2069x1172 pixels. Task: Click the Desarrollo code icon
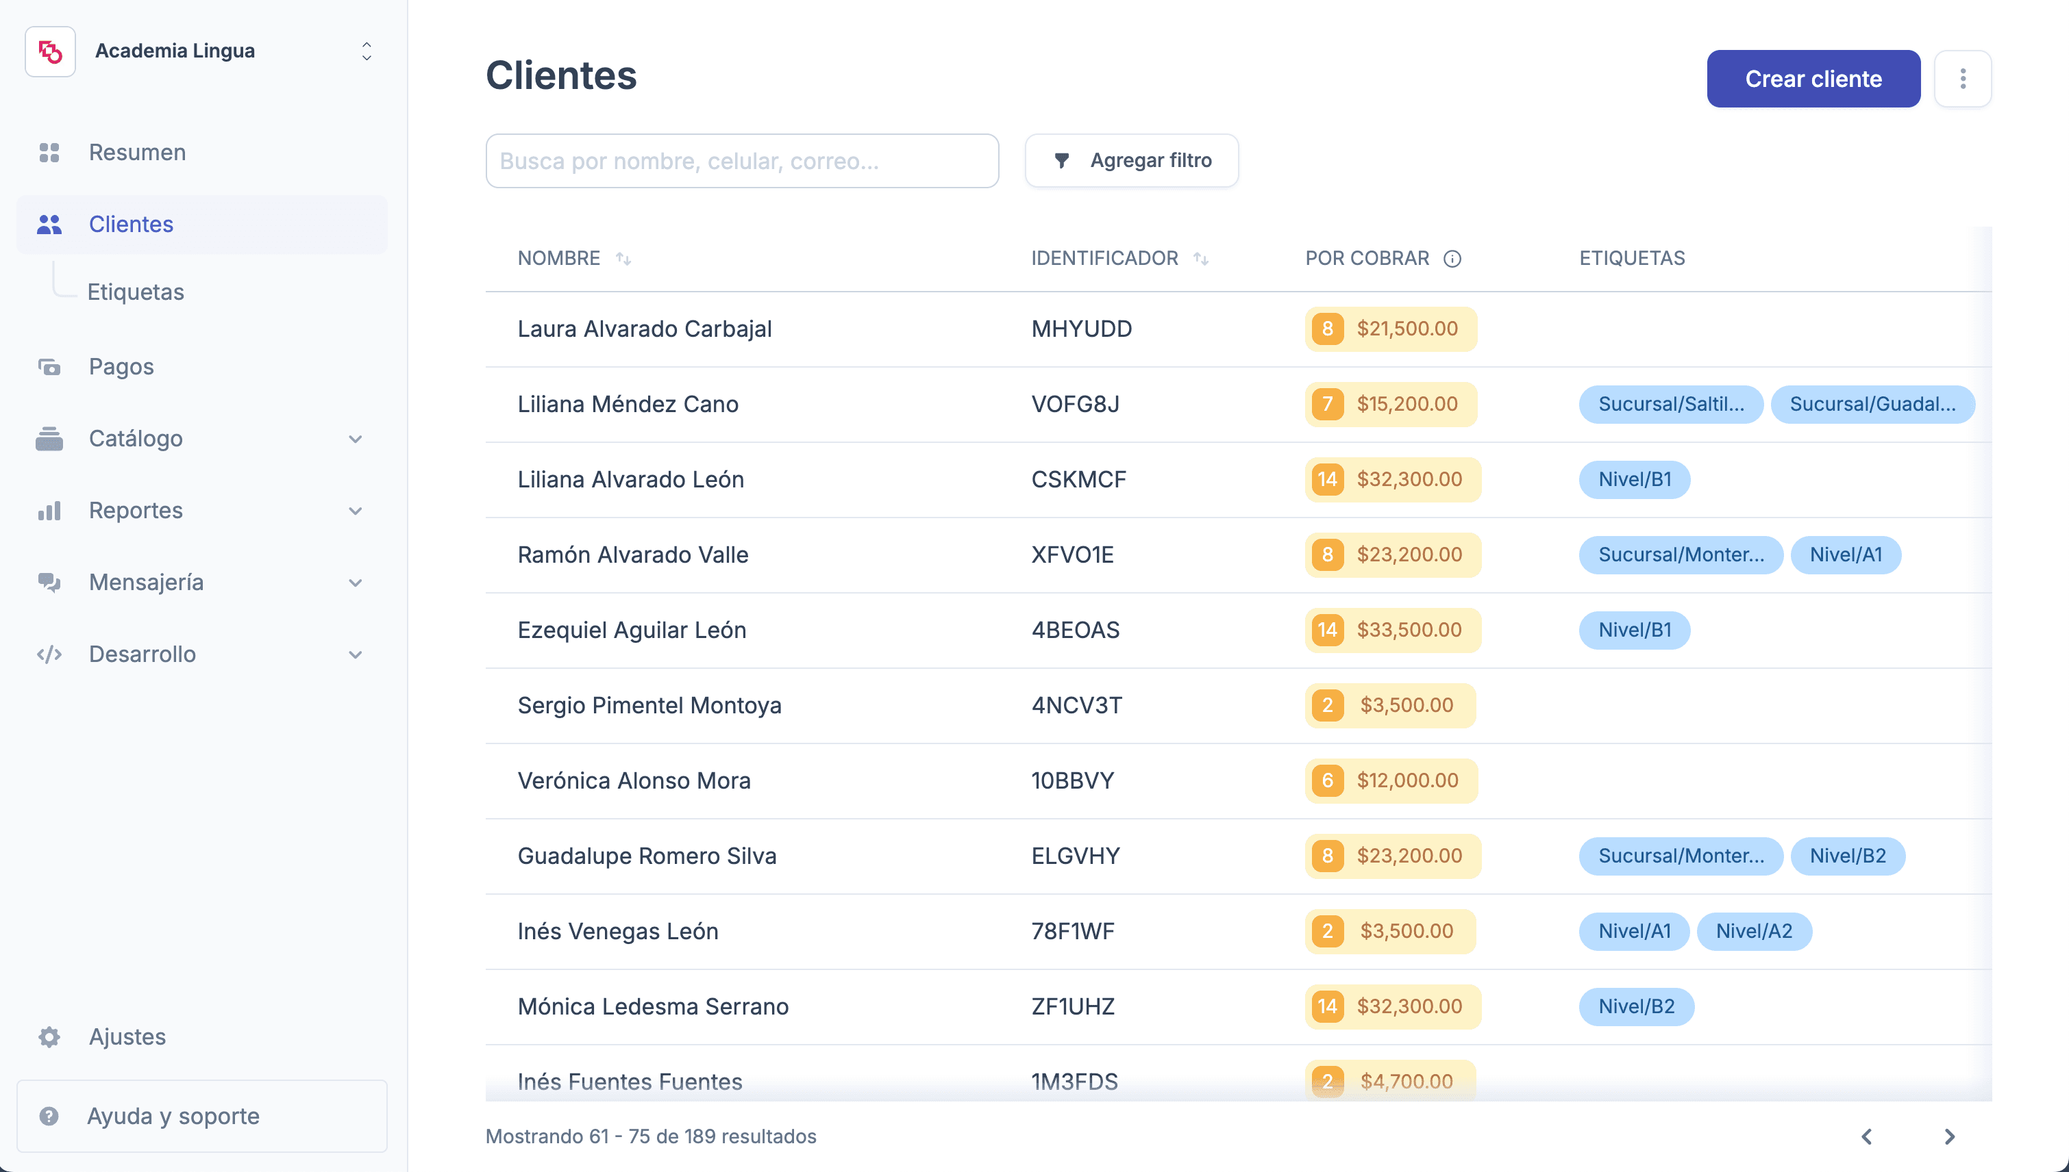coord(49,654)
